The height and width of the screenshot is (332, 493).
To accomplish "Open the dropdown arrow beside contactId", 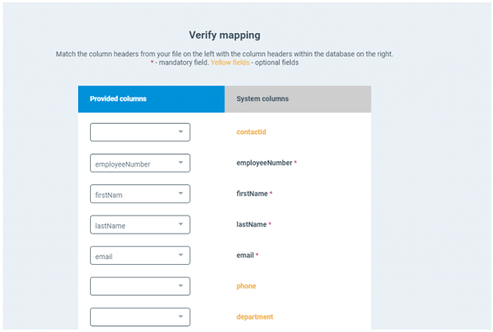I will [180, 132].
